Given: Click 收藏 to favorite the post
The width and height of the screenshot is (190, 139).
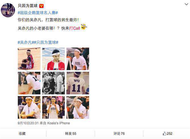Looking at the screenshot, I should pyautogui.click(x=22, y=134).
